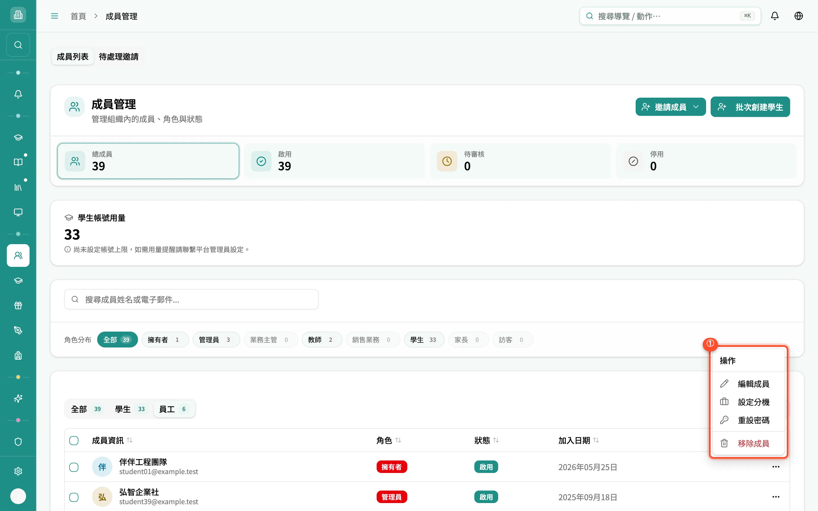Viewport: 818px width, 511px height.
Task: Switch to the 成員列表 tab
Action: tap(72, 56)
